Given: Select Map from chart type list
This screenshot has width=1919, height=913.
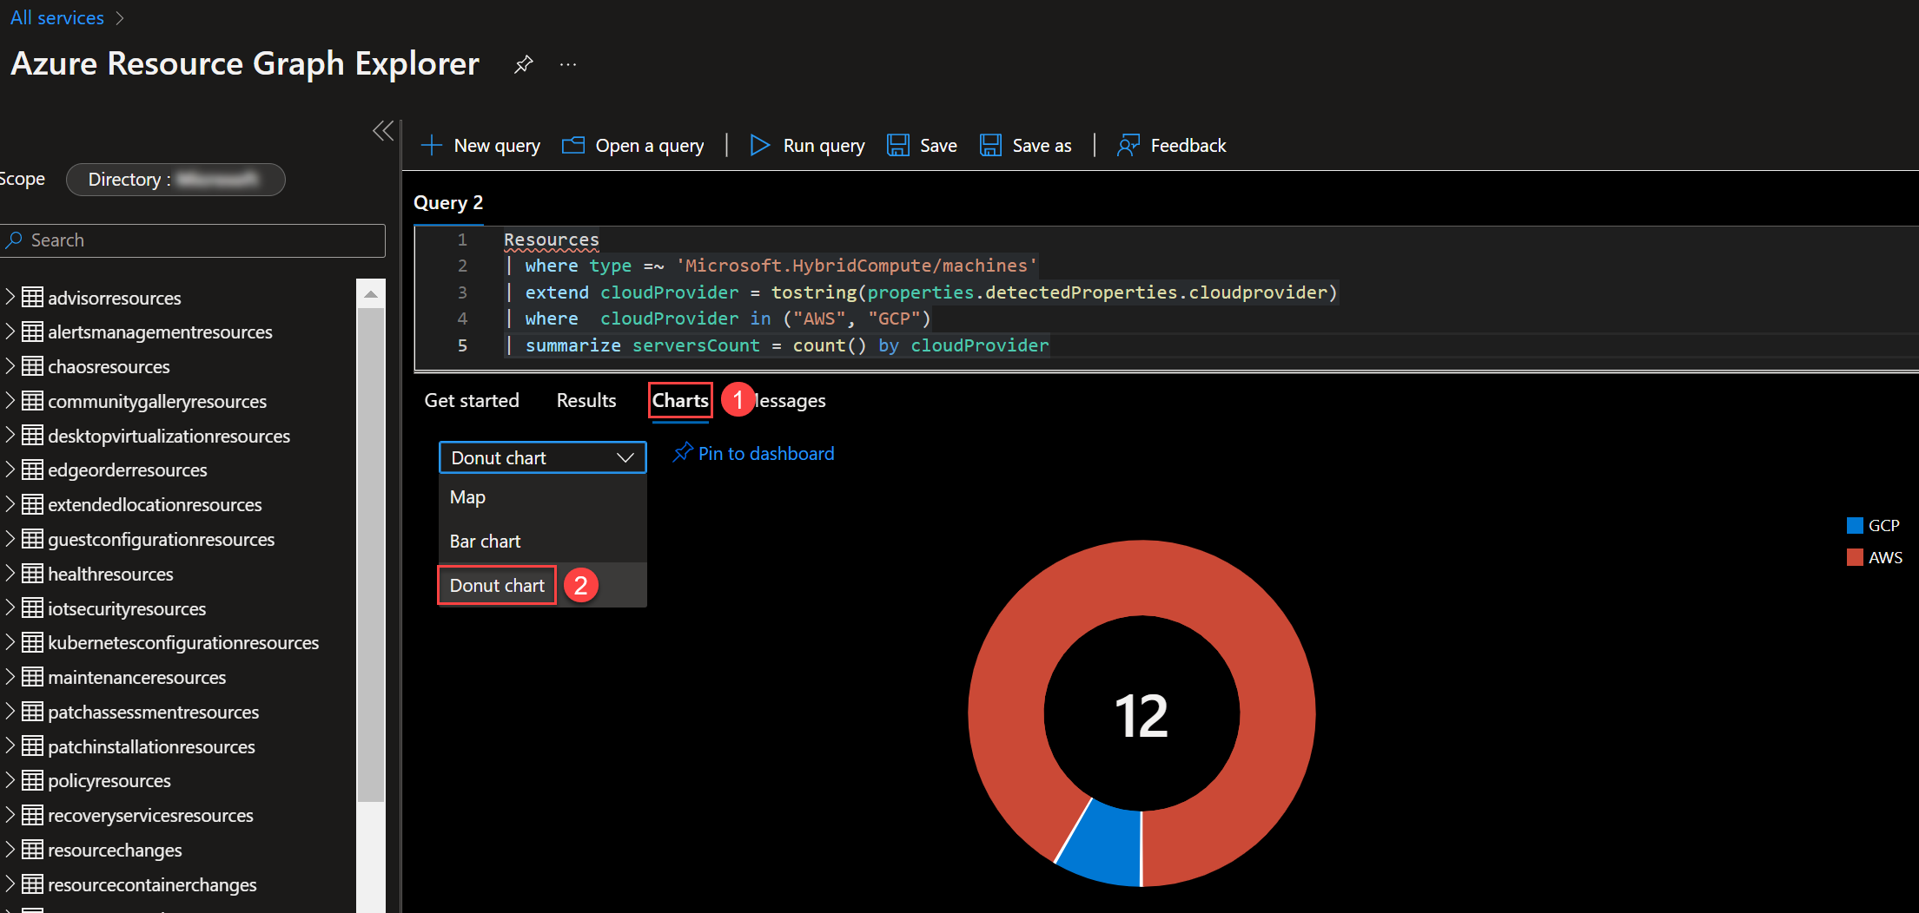Looking at the screenshot, I should click(543, 497).
